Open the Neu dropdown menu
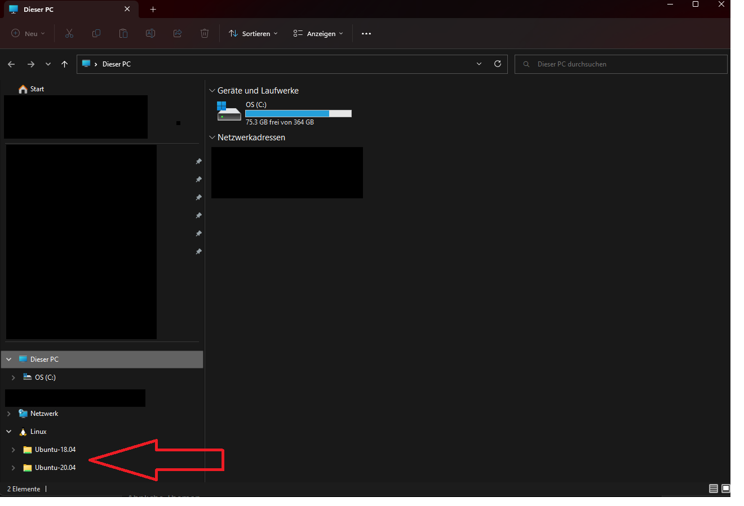The height and width of the screenshot is (506, 744). (28, 34)
